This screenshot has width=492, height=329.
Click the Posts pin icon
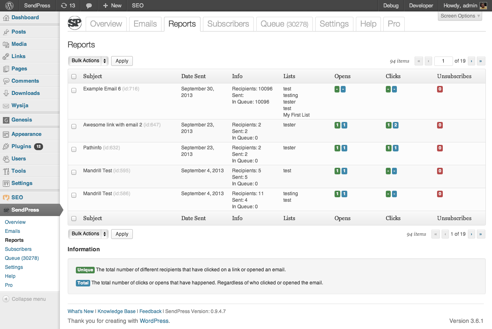6,32
